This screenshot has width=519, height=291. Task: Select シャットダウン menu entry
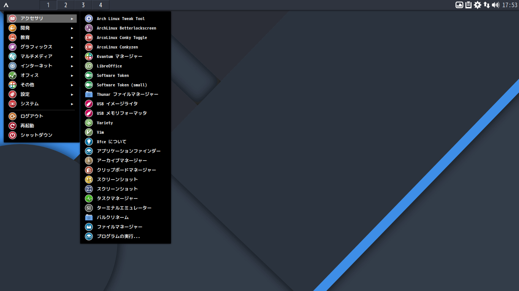[x=42, y=135]
